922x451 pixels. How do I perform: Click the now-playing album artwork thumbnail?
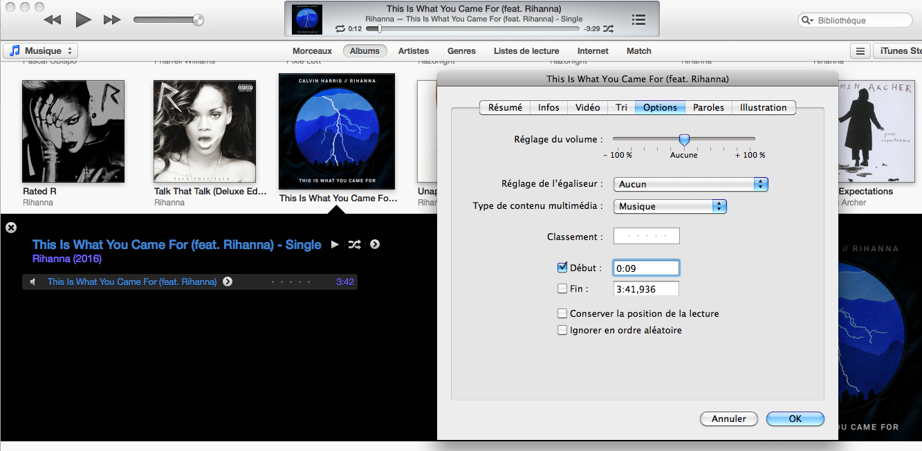coord(307,19)
